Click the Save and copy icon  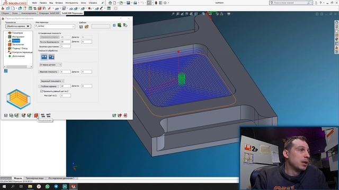pos(11,116)
